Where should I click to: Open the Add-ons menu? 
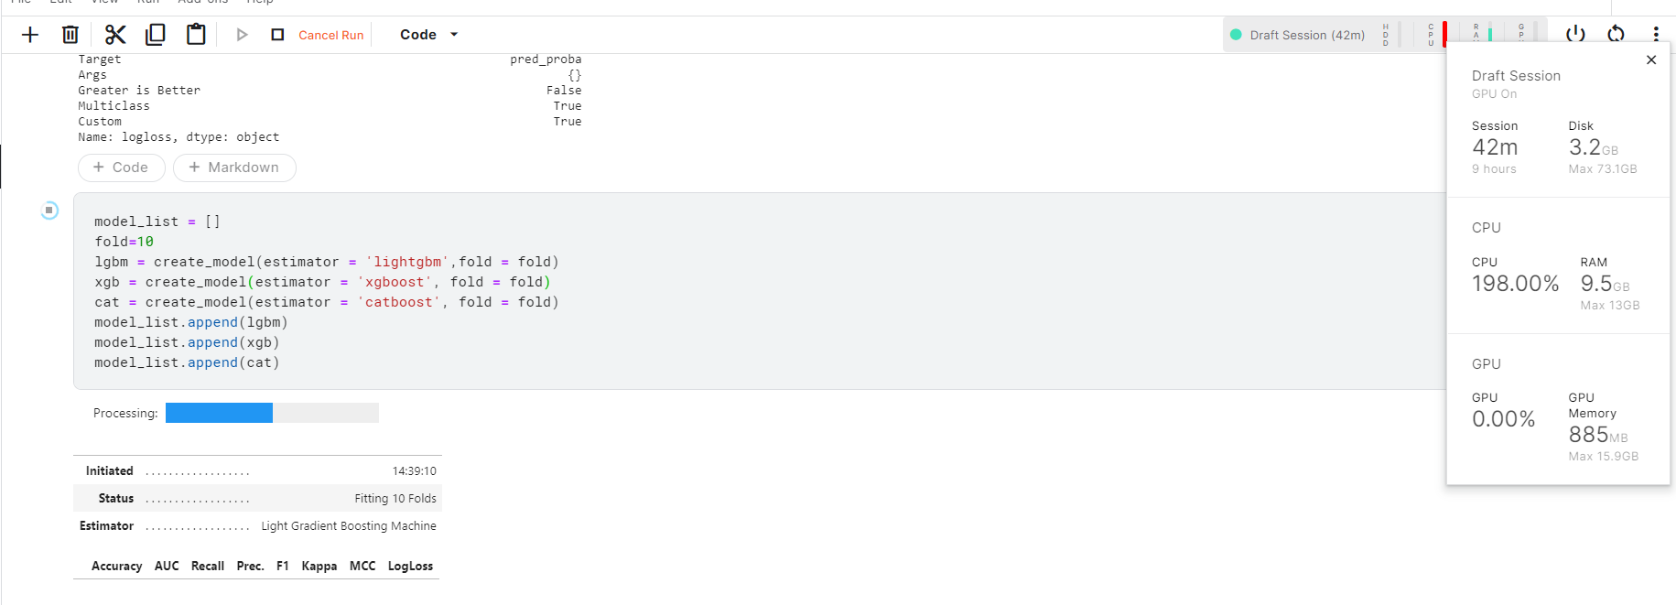coord(203,3)
